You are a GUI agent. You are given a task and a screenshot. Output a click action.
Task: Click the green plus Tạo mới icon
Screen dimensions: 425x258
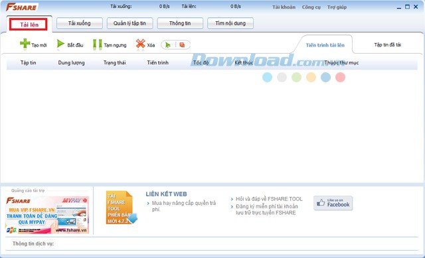tap(25, 44)
